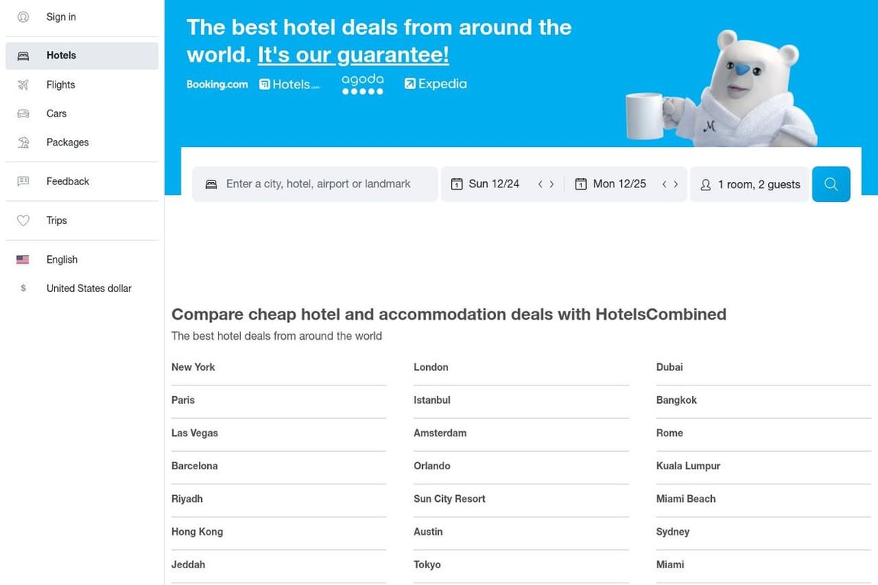Open Flights via the airplane icon
The width and height of the screenshot is (878, 585).
pyautogui.click(x=23, y=85)
